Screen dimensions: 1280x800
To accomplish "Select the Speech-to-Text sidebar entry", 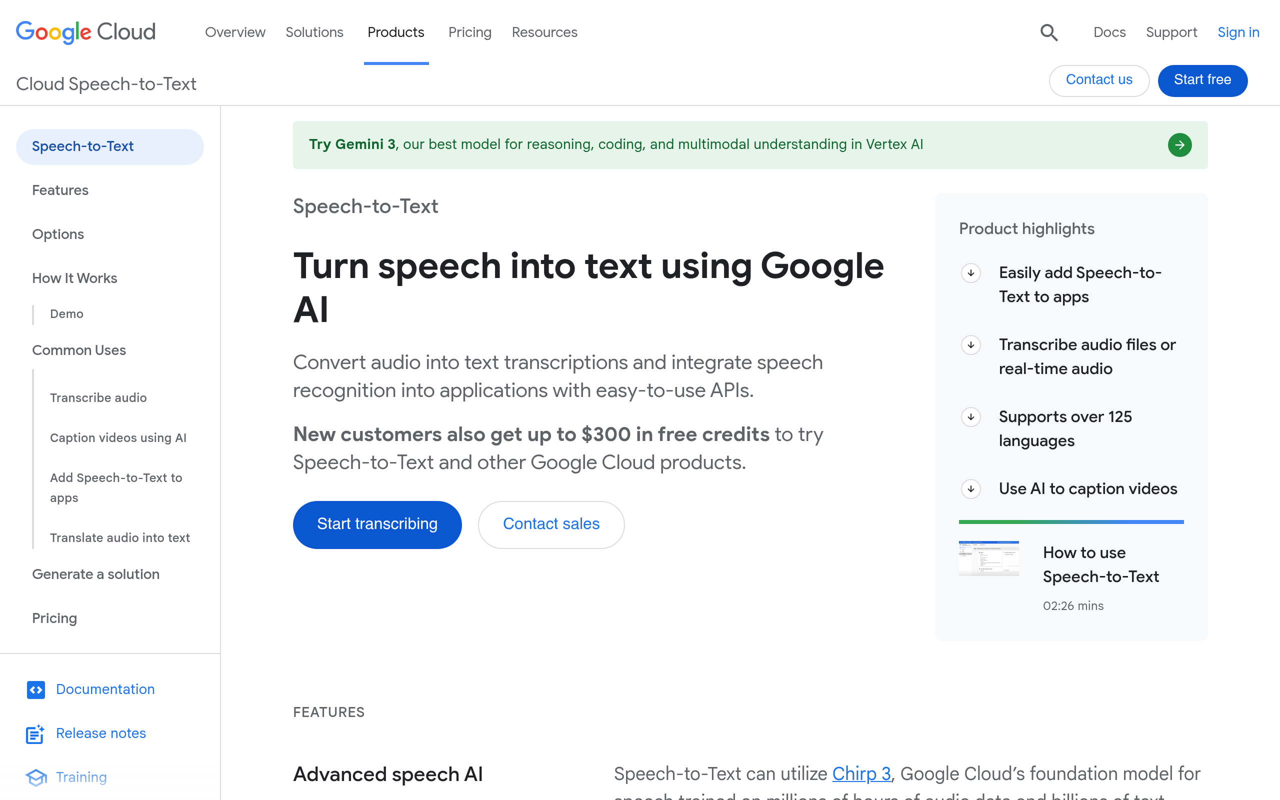I will 82,146.
